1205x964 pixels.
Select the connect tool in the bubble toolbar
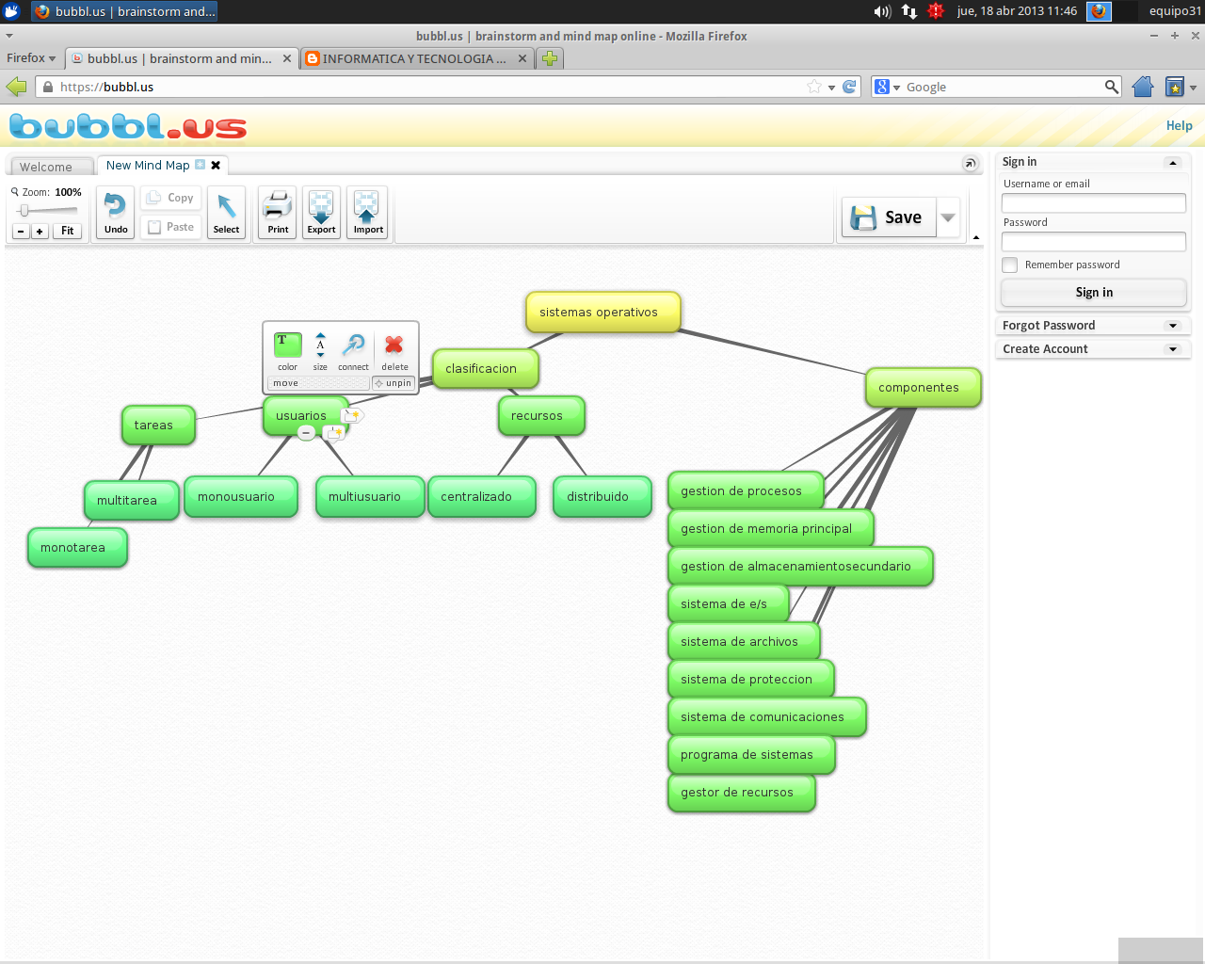point(353,345)
